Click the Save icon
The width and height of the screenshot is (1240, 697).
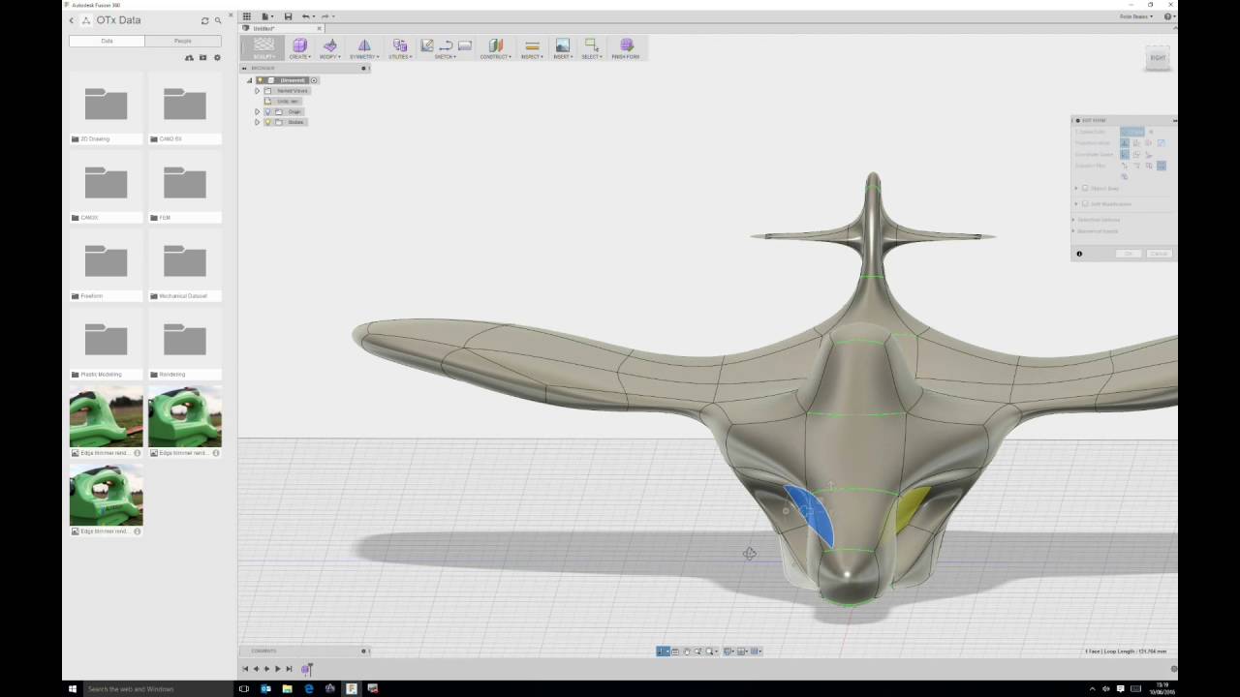[288, 16]
